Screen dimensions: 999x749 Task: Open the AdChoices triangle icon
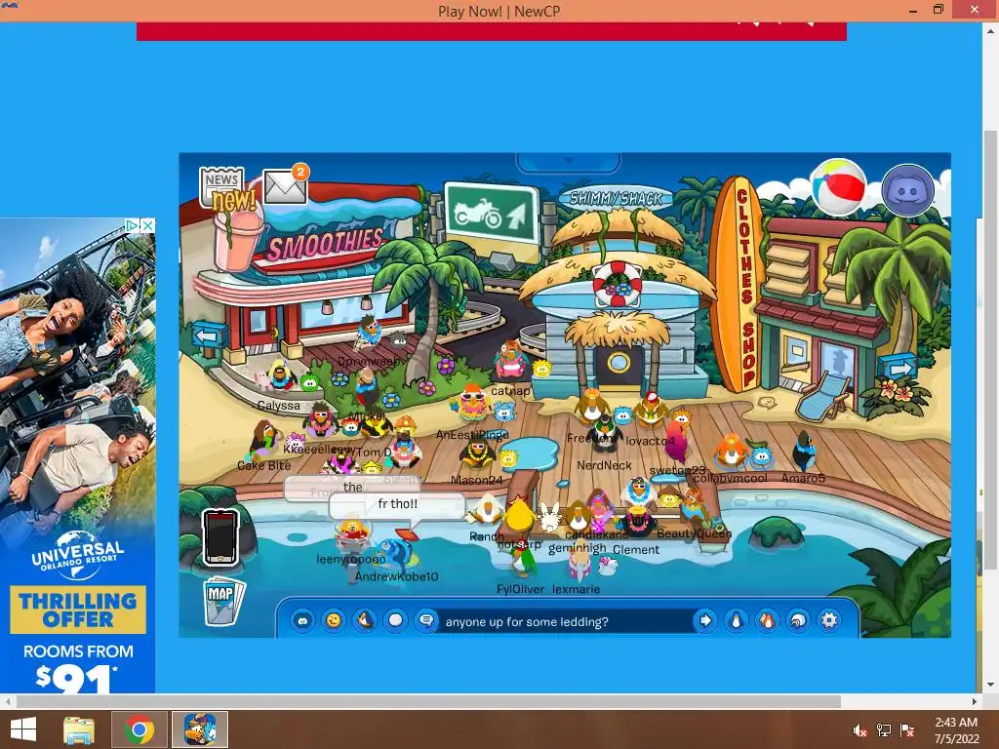pos(132,225)
